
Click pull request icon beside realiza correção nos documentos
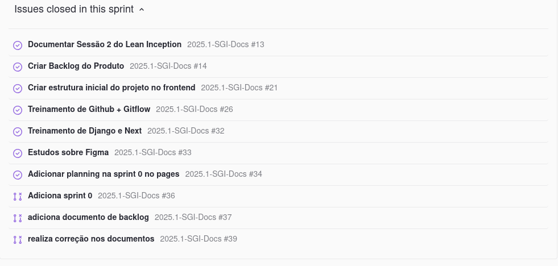click(x=18, y=240)
